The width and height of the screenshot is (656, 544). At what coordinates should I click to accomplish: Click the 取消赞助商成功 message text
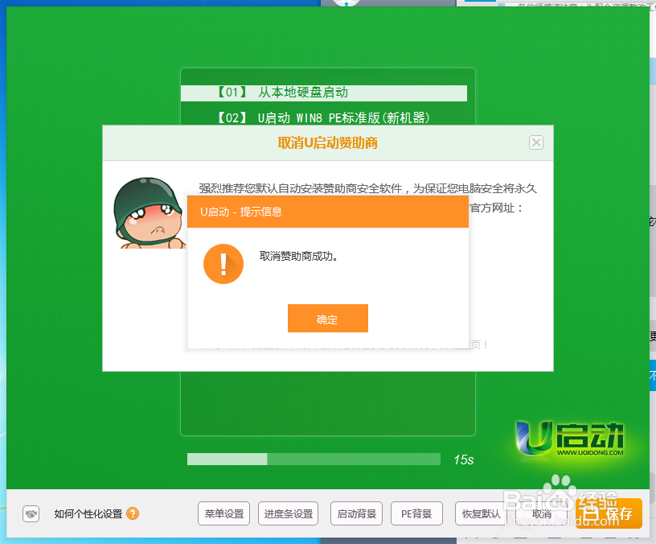coord(298,256)
